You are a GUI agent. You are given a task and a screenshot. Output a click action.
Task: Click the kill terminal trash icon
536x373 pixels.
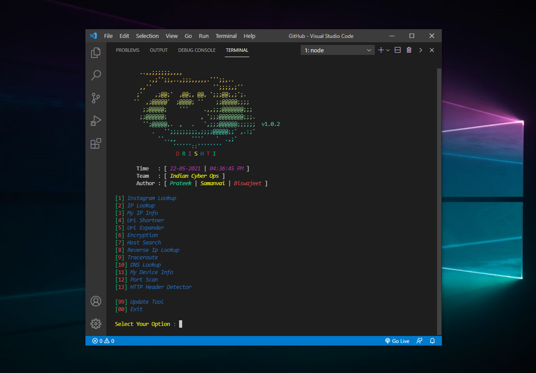(x=409, y=50)
